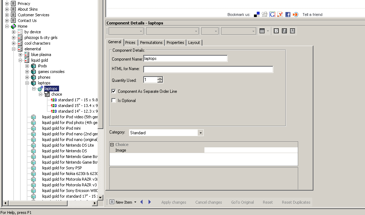The image size is (365, 215).
Task: Click the Facebook bookmark icon
Action: 288,15
